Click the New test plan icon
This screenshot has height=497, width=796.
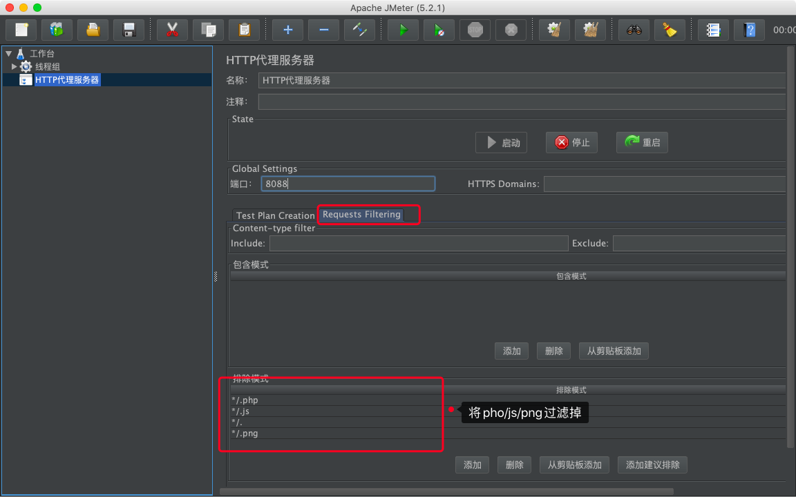[x=21, y=30]
